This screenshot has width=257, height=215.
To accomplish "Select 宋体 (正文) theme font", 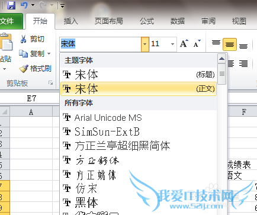I will 139,89.
